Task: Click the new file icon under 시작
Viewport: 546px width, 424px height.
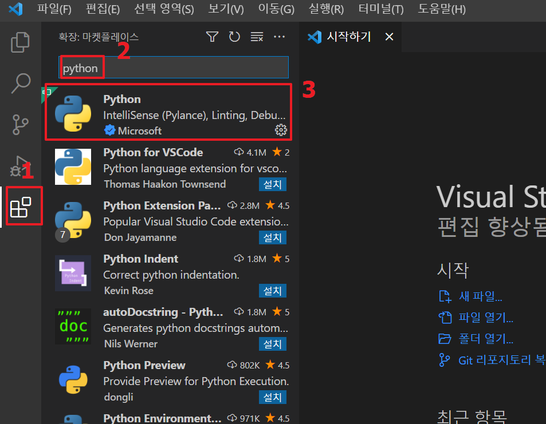Action: (445, 296)
